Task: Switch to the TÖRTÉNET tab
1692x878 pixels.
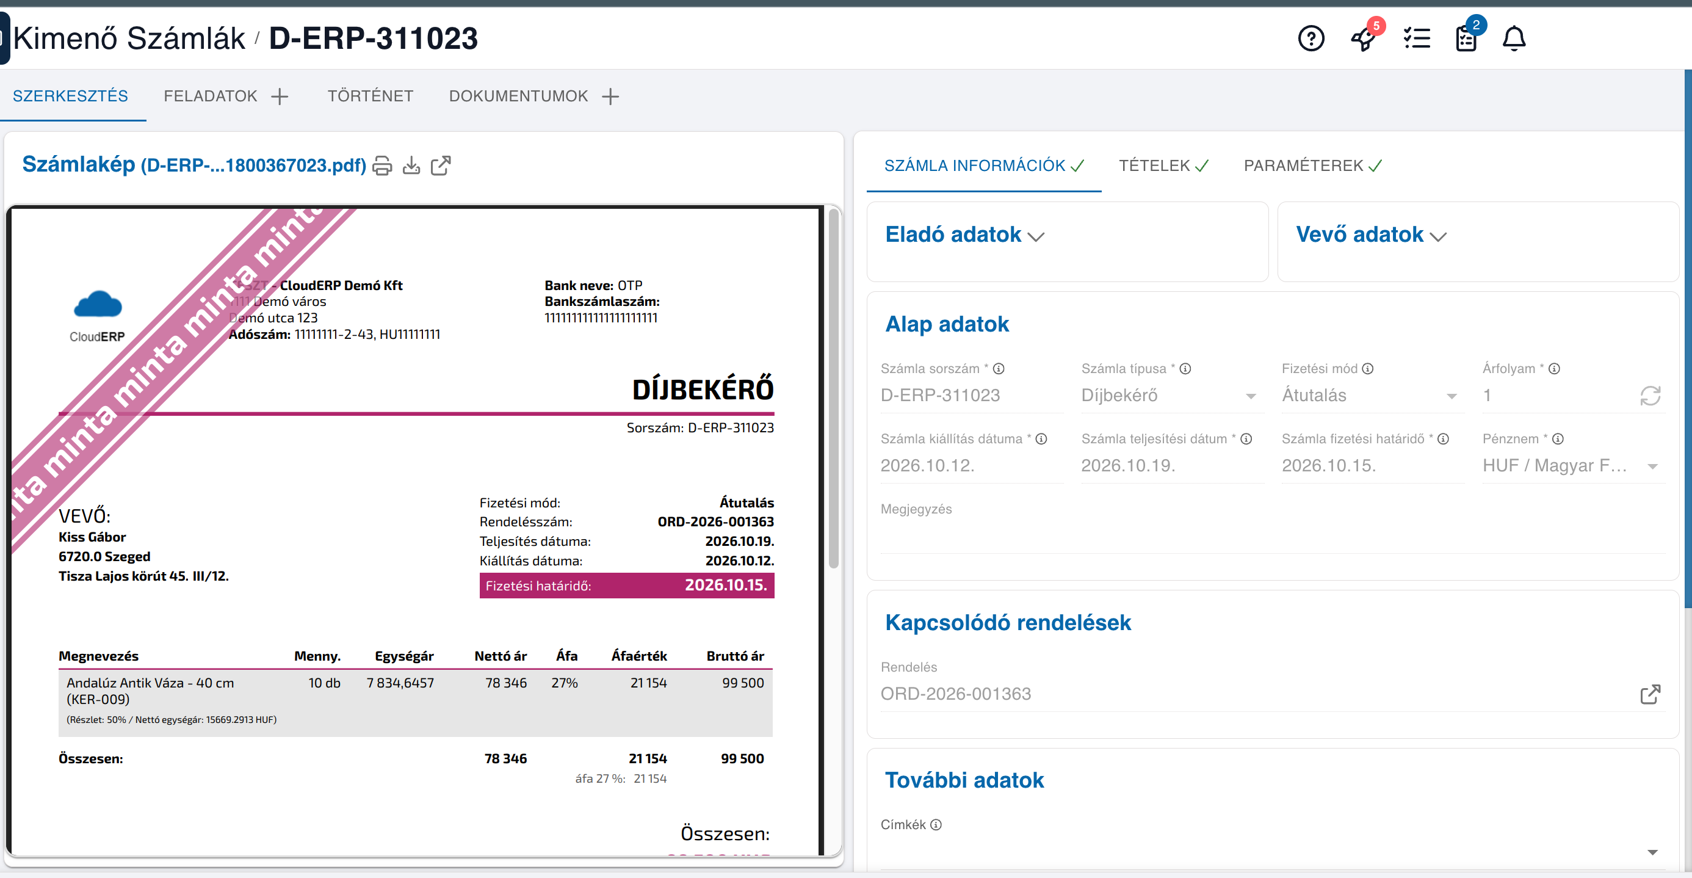Action: [371, 96]
